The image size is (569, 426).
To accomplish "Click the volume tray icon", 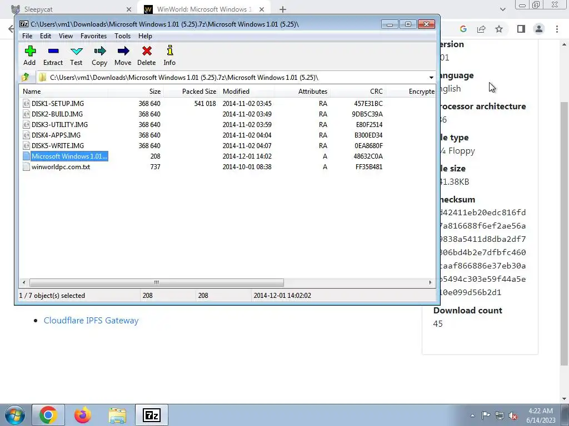I will pyautogui.click(x=513, y=416).
